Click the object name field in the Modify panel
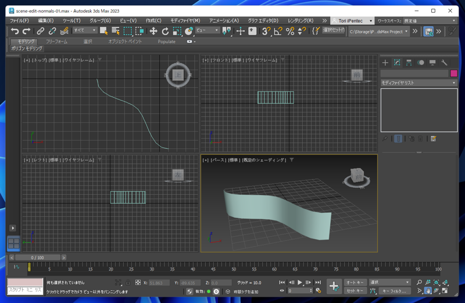This screenshot has height=303, width=465. point(414,73)
